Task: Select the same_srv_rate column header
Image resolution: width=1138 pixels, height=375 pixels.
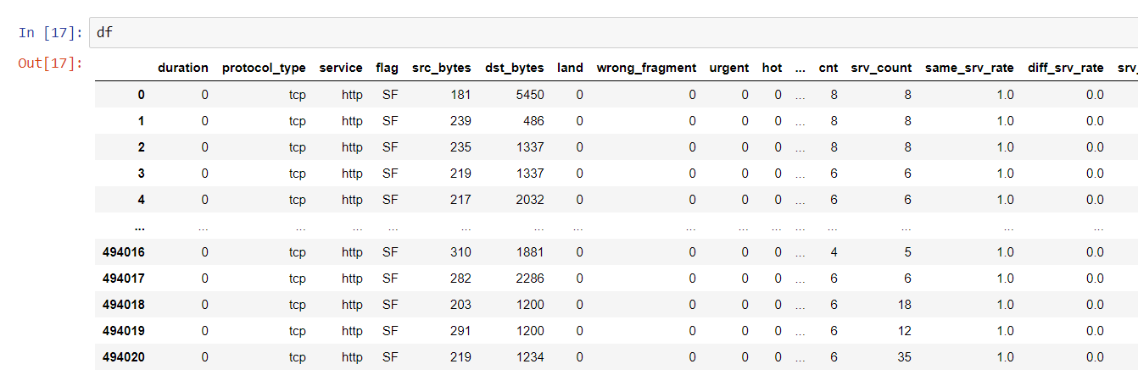Action: [969, 68]
